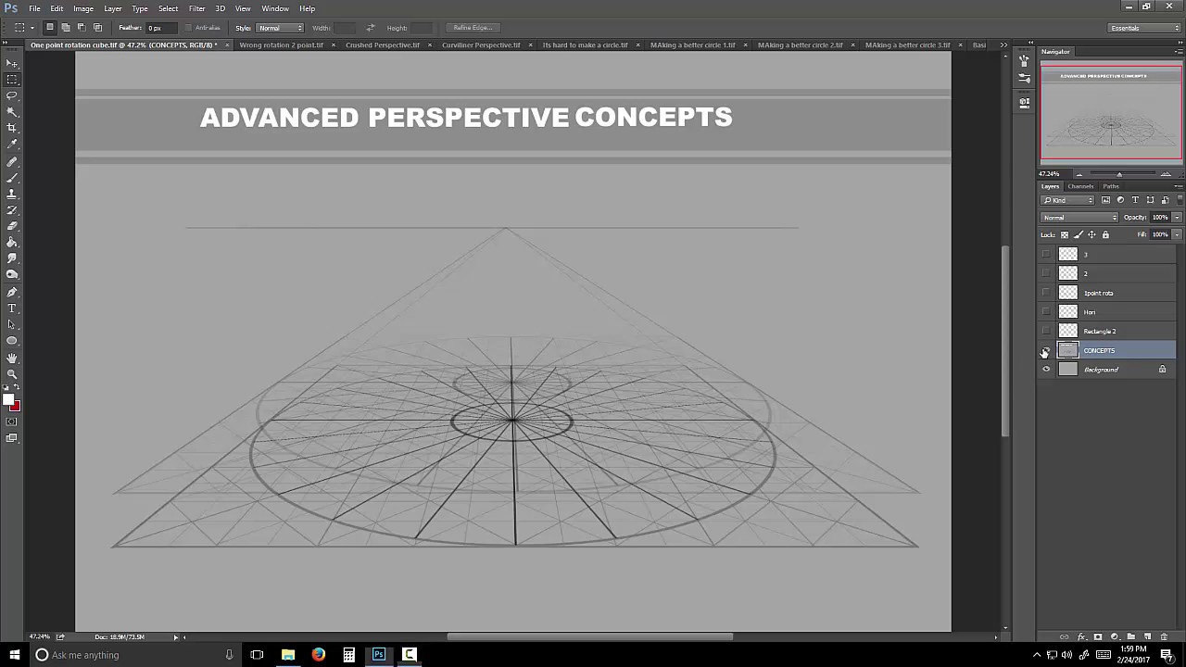Screen dimensions: 1186x667
Task: Select the Magic Wand tool
Action: (x=12, y=112)
